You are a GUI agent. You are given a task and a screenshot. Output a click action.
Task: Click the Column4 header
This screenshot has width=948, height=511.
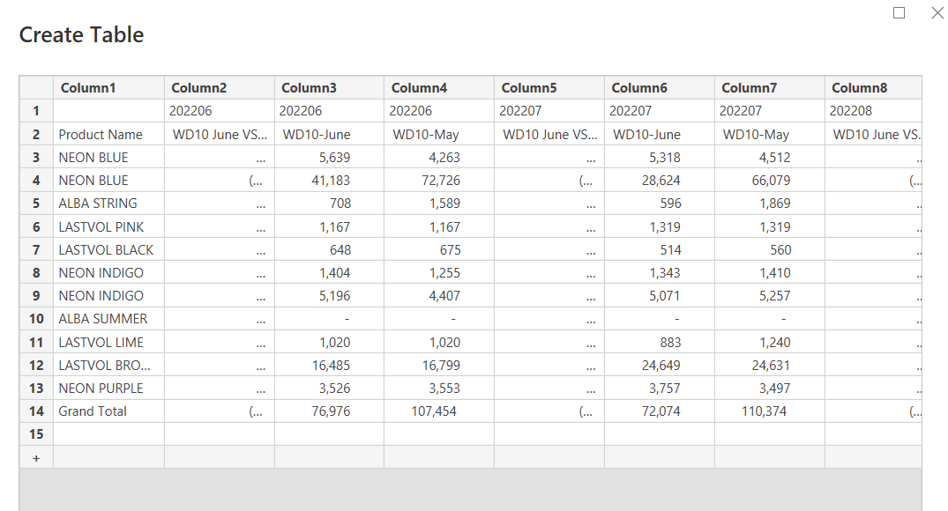pyautogui.click(x=439, y=87)
